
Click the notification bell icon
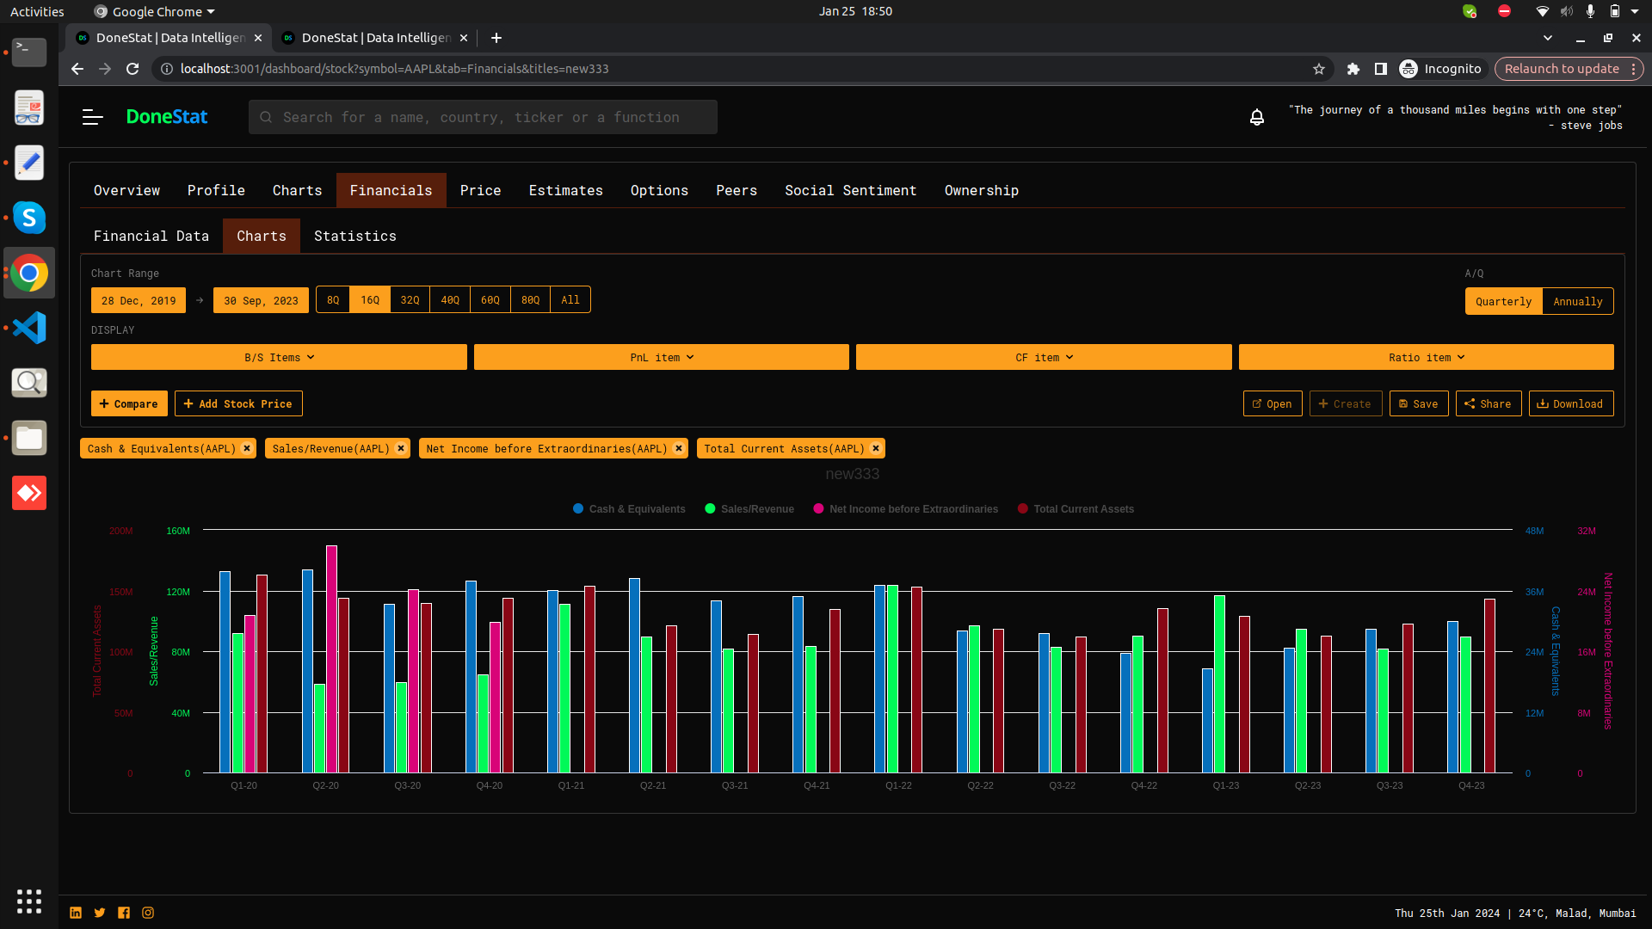tap(1257, 118)
